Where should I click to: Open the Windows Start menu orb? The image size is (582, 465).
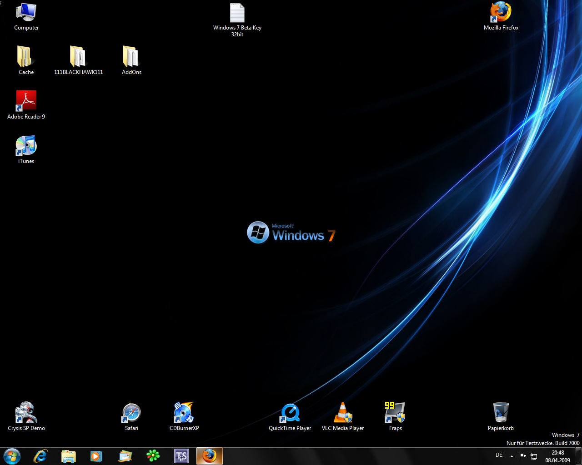11,456
